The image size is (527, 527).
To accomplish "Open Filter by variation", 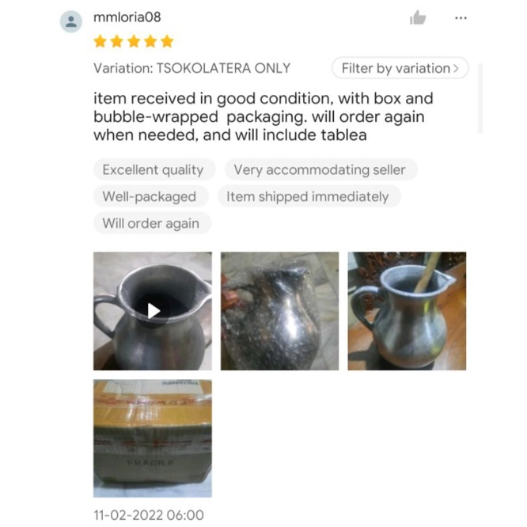I will [x=400, y=68].
